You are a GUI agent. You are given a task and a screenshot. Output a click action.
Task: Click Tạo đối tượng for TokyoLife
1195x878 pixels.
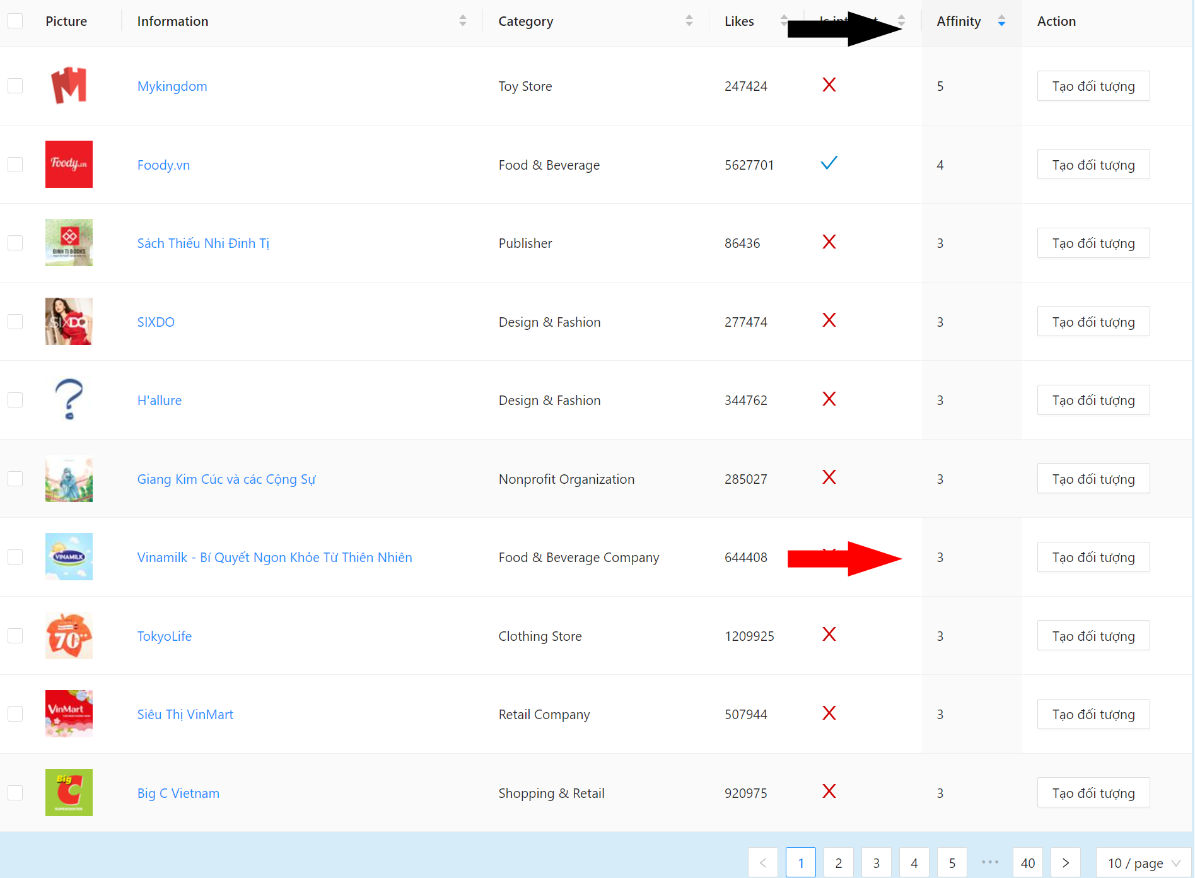1093,636
